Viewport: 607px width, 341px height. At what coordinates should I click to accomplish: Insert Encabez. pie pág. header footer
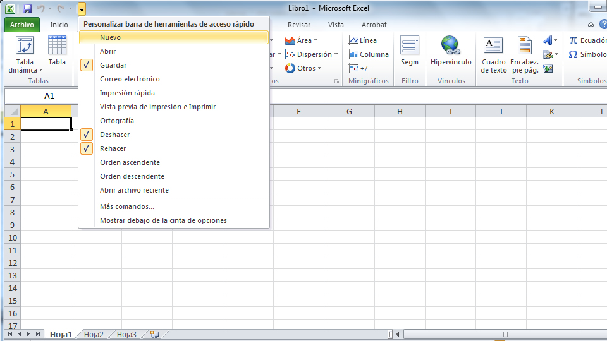525,54
